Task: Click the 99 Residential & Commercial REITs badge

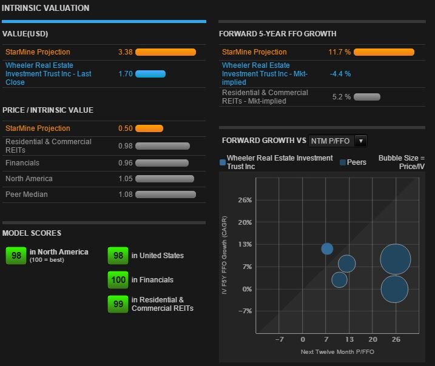Action: click(x=118, y=304)
